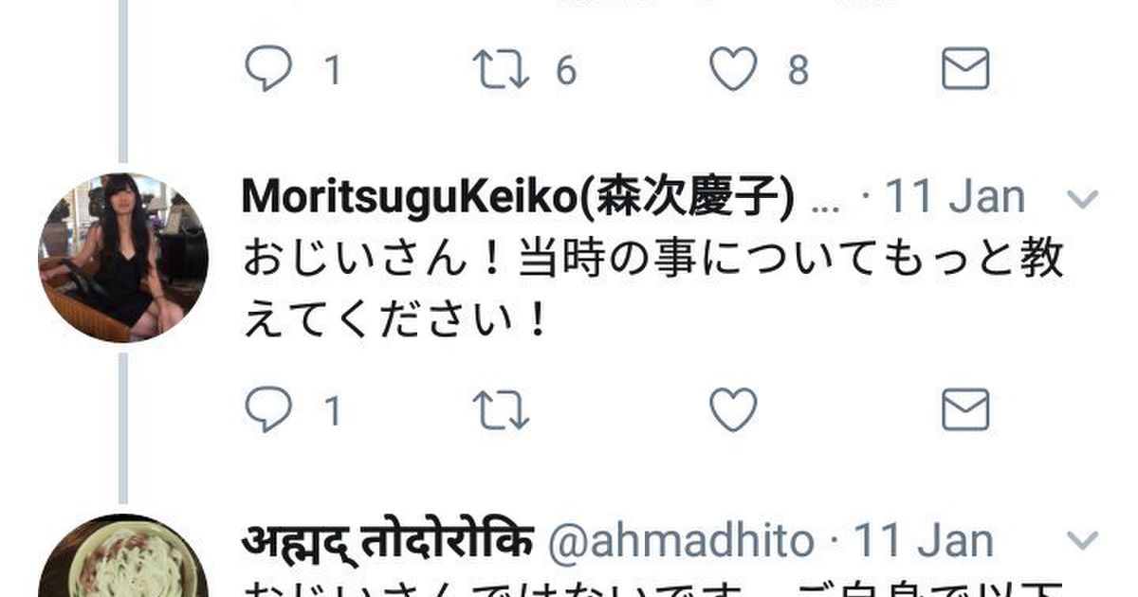Open dropdown arrow on ahmadhito's tweet

coord(1082,541)
